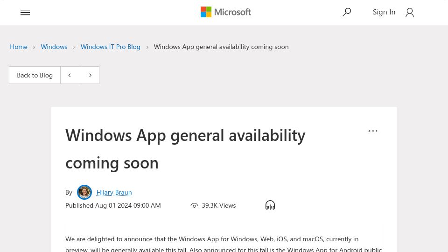Open search with the magnifier icon
Screen dimensions: 448x252
click(347, 12)
